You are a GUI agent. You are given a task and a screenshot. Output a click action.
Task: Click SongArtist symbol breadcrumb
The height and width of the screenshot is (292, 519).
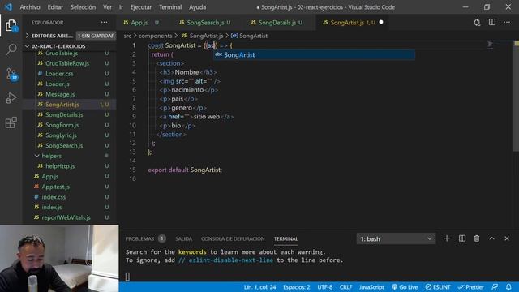249,36
